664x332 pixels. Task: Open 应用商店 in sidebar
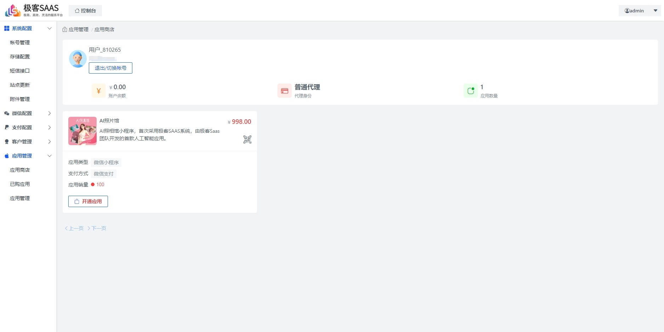tap(20, 170)
